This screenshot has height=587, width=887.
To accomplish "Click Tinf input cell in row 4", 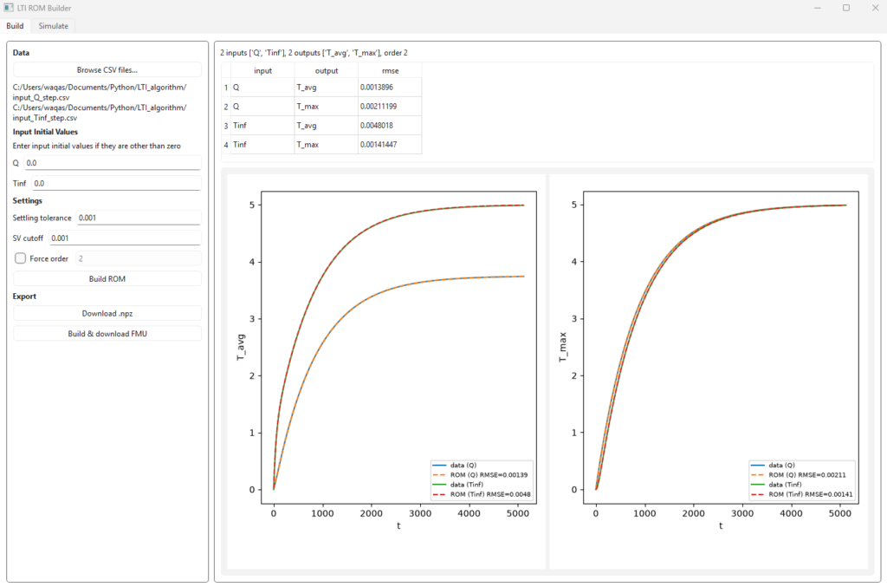I will pos(262,145).
